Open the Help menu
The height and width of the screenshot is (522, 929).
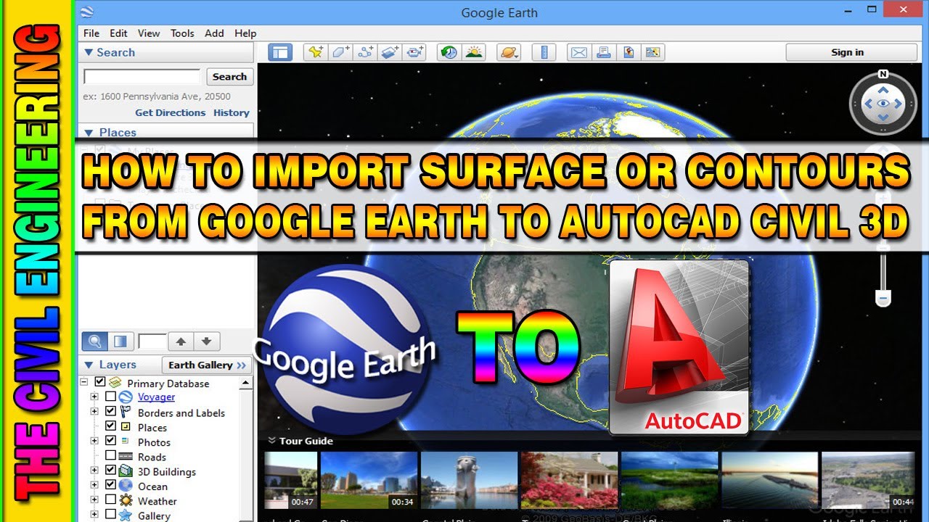click(x=245, y=33)
